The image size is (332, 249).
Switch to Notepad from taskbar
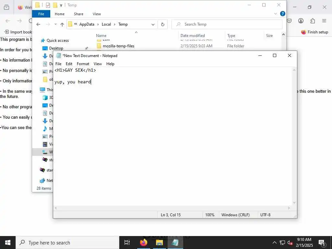tap(175, 243)
